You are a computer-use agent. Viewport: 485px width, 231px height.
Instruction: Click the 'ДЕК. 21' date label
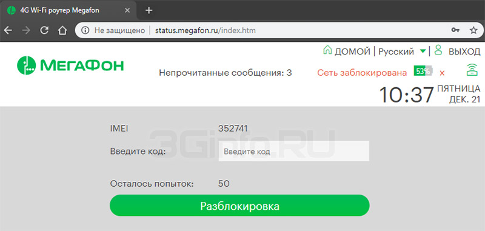click(x=464, y=100)
